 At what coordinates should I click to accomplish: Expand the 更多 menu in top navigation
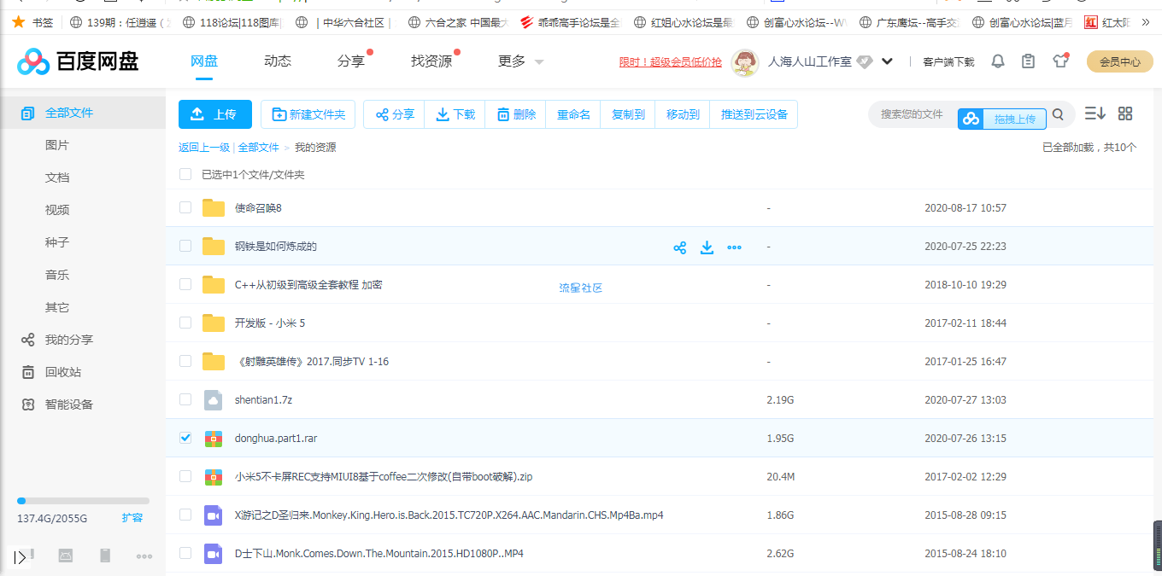(520, 61)
